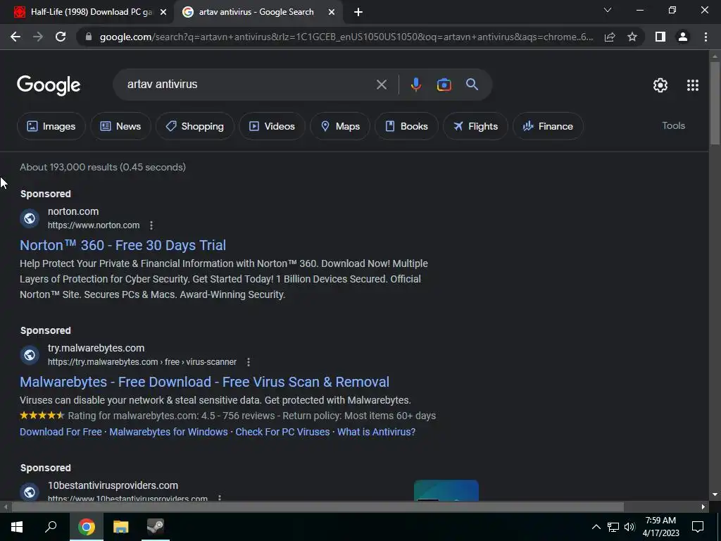Open the What is Antivirus? sitelink
This screenshot has width=721, height=541.
[376, 432]
